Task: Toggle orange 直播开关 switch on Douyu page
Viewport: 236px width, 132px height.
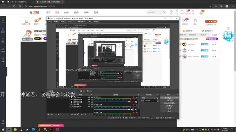Action: coord(36,21)
